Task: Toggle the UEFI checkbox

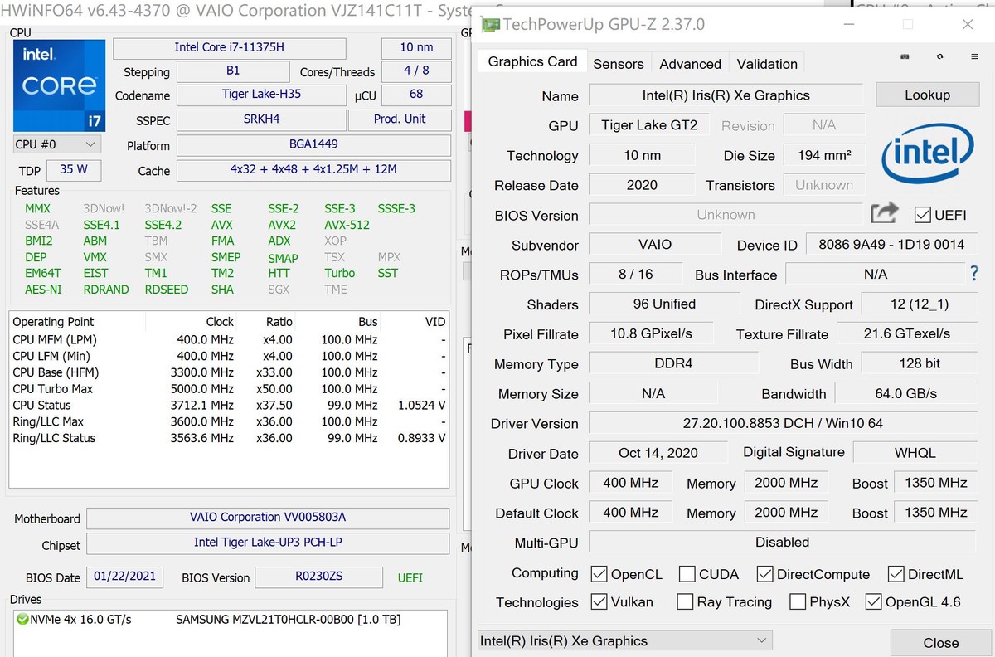Action: (922, 215)
